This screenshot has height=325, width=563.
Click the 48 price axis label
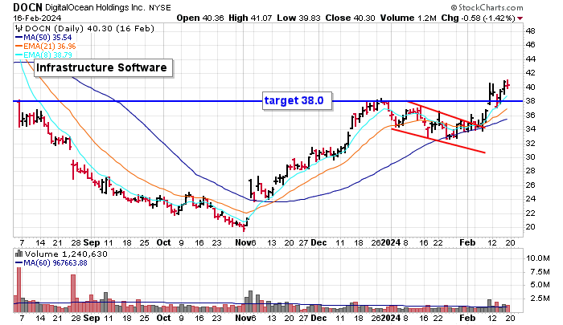530,30
